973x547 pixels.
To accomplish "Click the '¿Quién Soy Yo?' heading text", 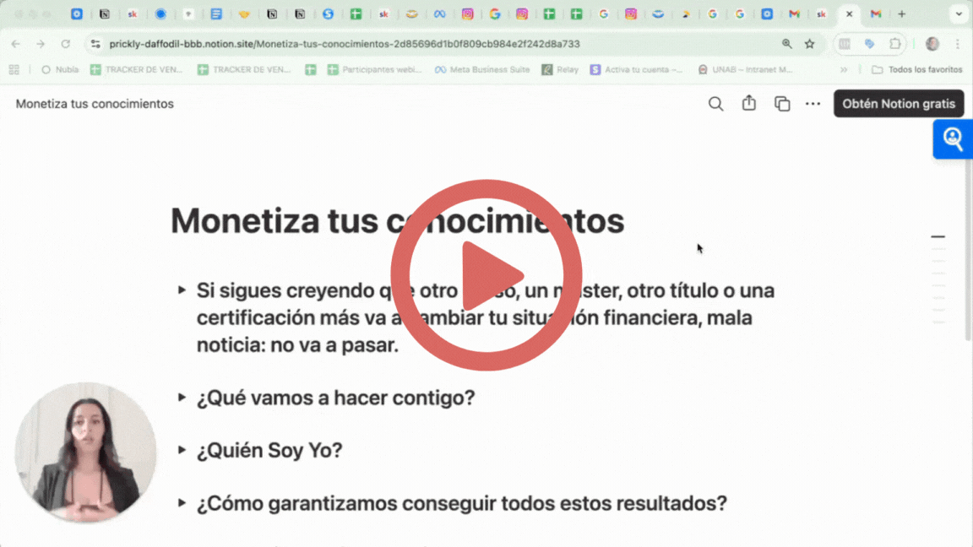I will click(x=269, y=450).
